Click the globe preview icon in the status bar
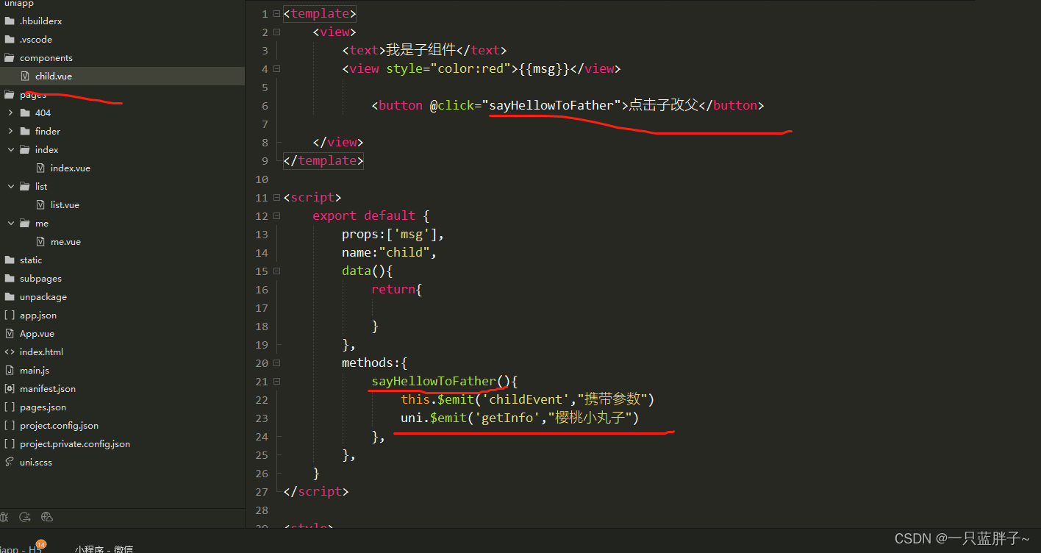Screen dimensions: 1041x553 [46, 517]
